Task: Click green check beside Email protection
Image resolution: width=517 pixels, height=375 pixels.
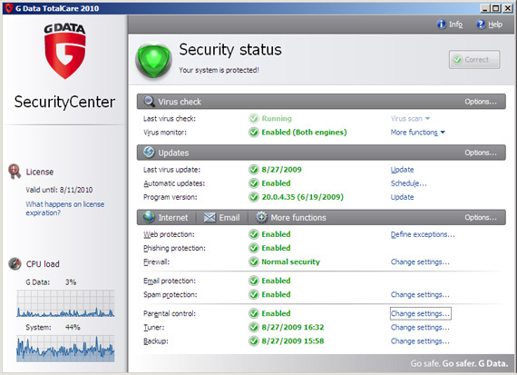Action: tap(254, 281)
